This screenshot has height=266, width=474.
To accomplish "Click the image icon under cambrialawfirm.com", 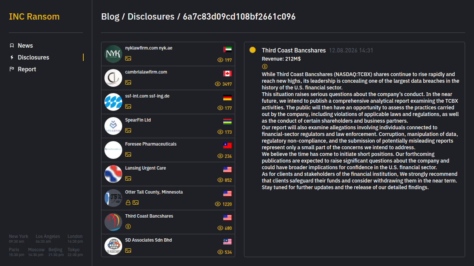I will (x=128, y=82).
